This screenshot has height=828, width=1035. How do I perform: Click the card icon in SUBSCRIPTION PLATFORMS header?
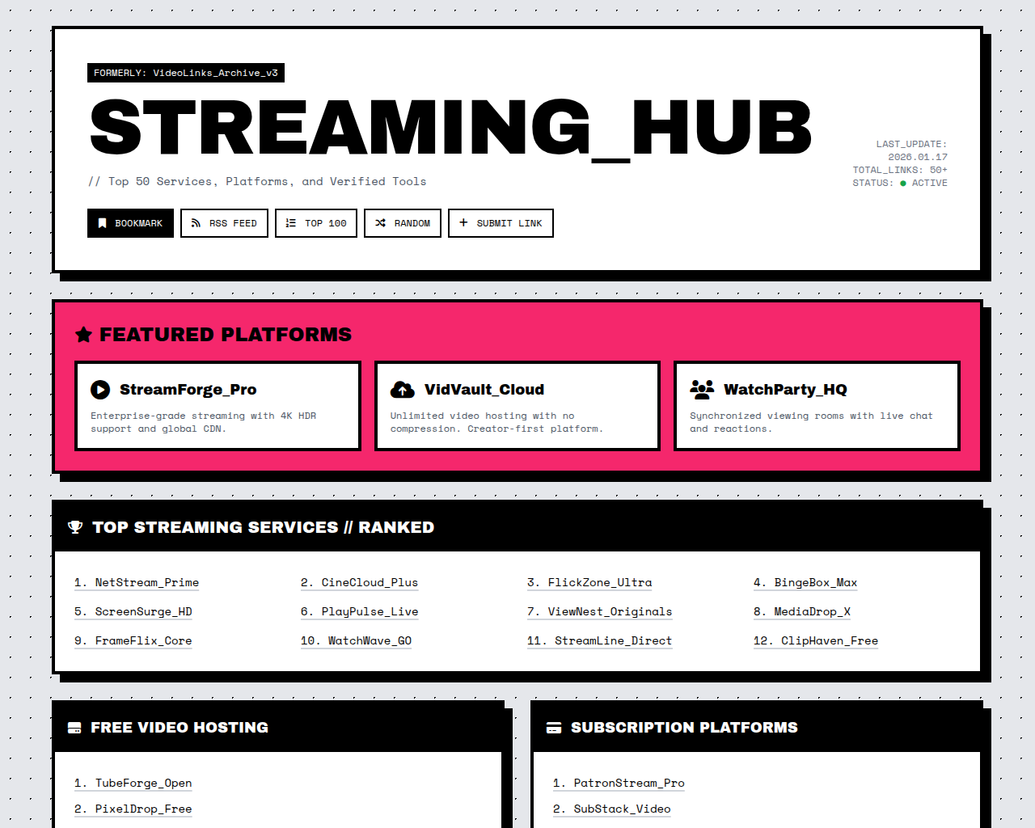(x=554, y=727)
